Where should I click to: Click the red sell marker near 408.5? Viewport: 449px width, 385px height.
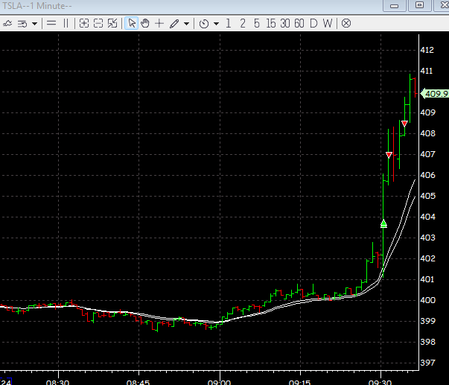pyautogui.click(x=404, y=124)
